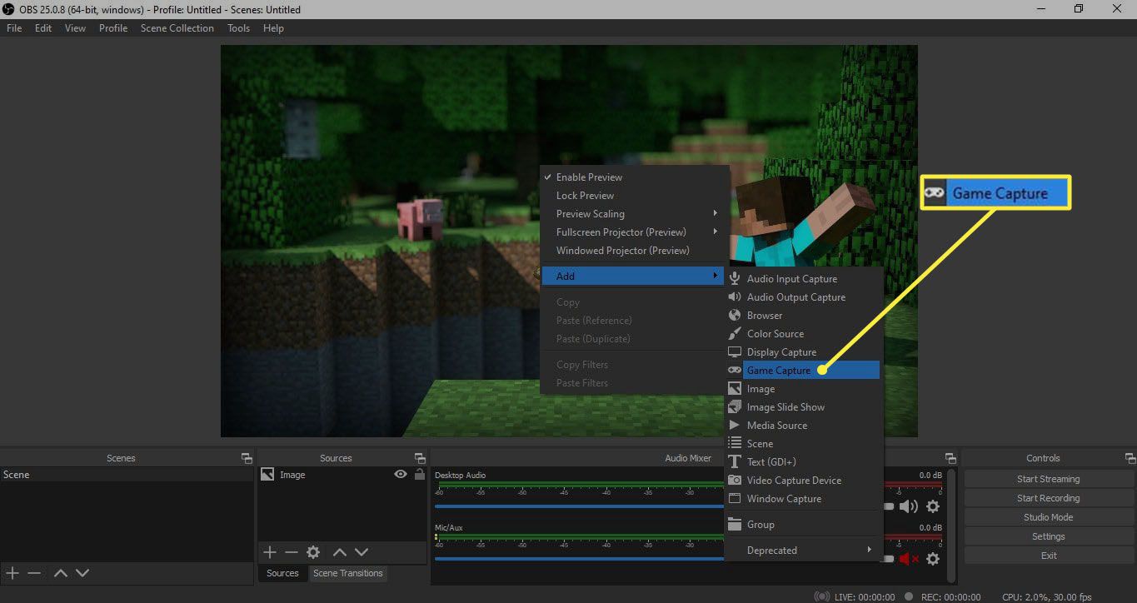Move scene up in Scenes panel
The width and height of the screenshot is (1137, 603).
(x=60, y=573)
